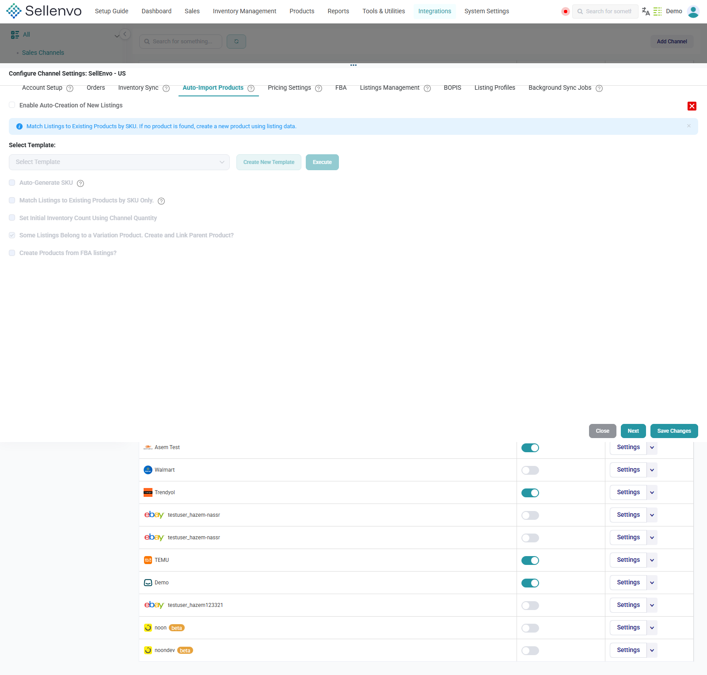Check Match Listings to Existing Products by SKU Only
The width and height of the screenshot is (707, 675).
point(12,200)
